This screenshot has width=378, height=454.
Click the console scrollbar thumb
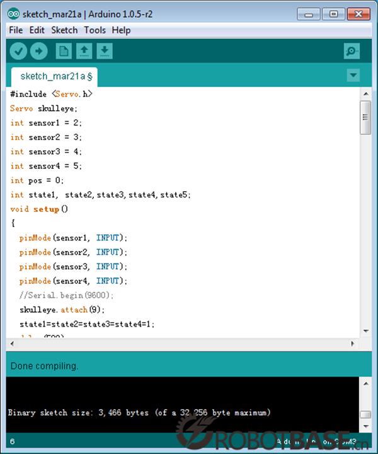365,414
